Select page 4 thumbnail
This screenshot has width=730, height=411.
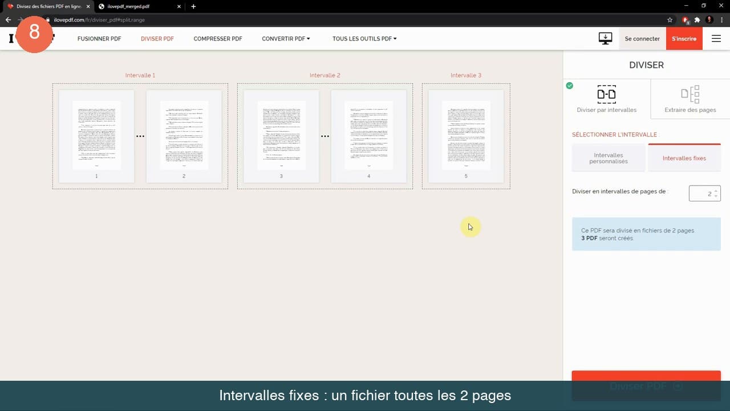pyautogui.click(x=368, y=136)
